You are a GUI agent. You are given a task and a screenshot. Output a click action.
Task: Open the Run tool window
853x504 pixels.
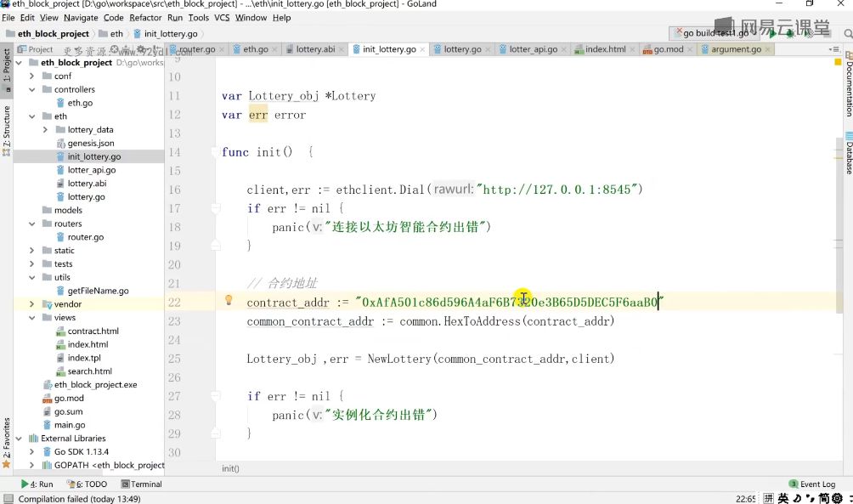point(37,484)
